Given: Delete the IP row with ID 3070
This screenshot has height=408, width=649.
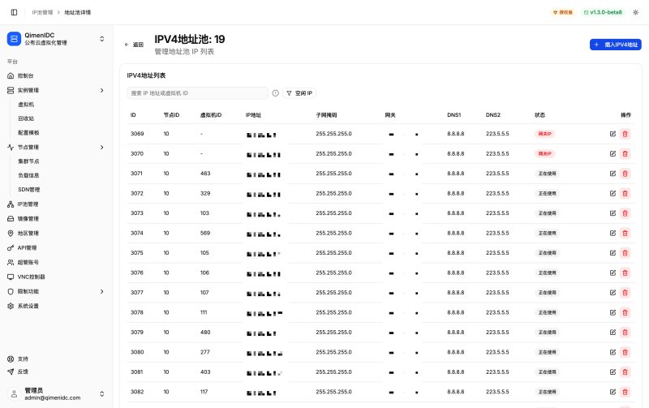Looking at the screenshot, I should (625, 153).
